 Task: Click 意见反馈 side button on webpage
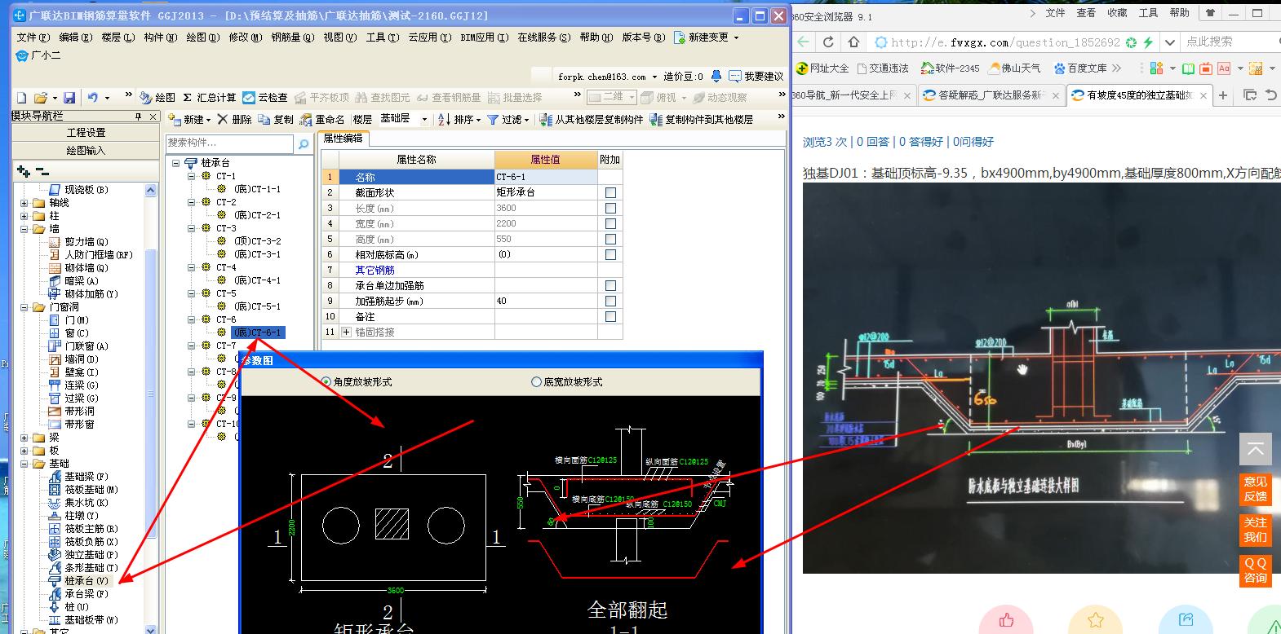(1255, 489)
